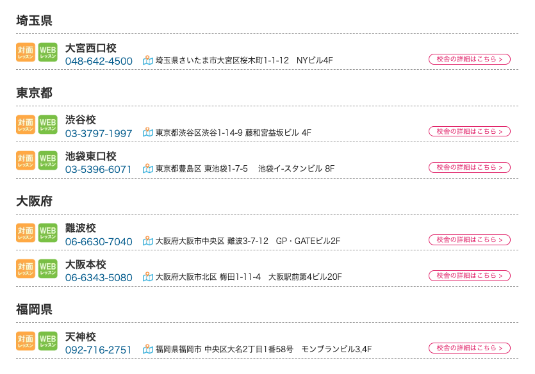This screenshot has width=535, height=374.
Task: Open 校舎の詳細はこちら for 難波校
Action: coord(470,240)
